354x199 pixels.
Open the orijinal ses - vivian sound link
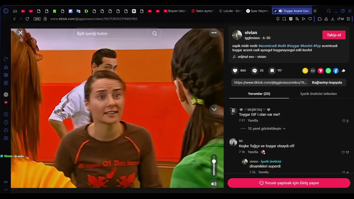[252, 57]
